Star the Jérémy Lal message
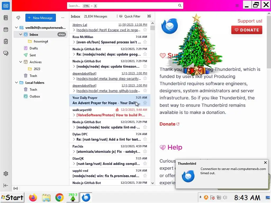The height and width of the screenshot is (203, 271). 145,30
